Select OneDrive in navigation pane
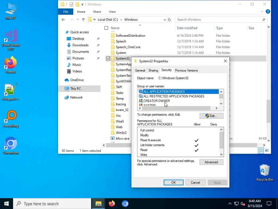278x209 pixels. pos(77,80)
